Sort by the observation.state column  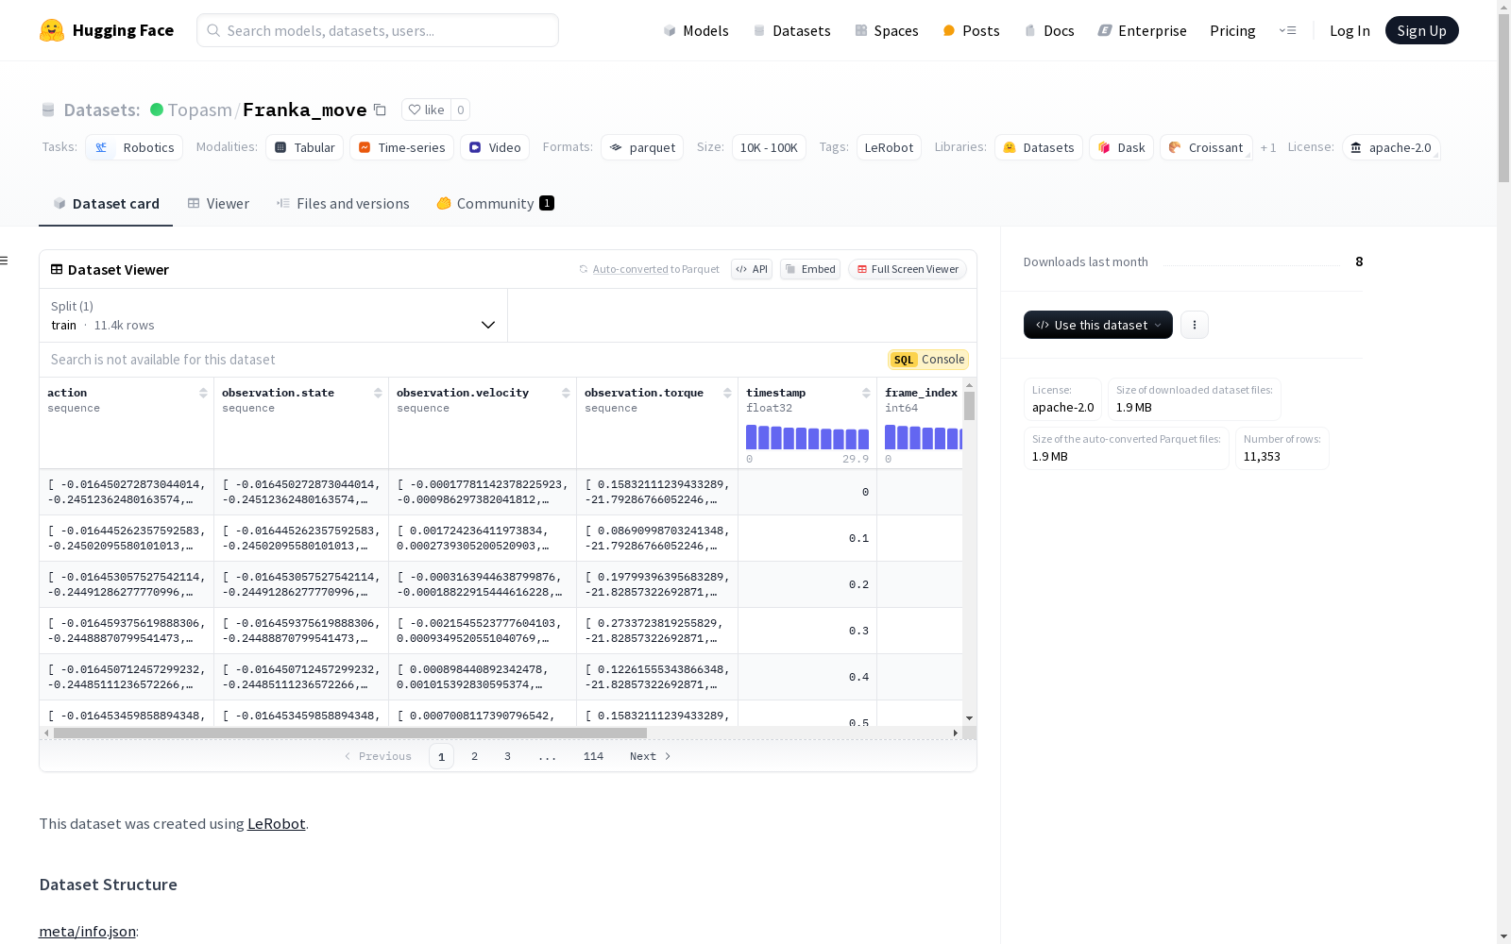pyautogui.click(x=378, y=393)
